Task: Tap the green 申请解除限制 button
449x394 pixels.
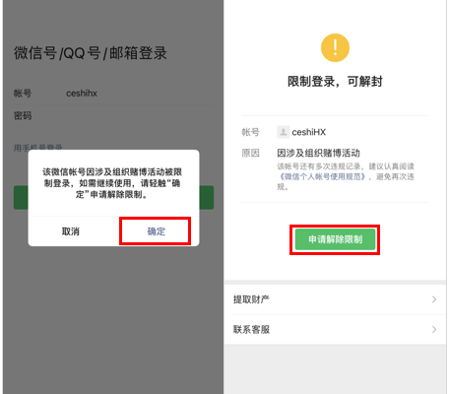Action: click(335, 239)
